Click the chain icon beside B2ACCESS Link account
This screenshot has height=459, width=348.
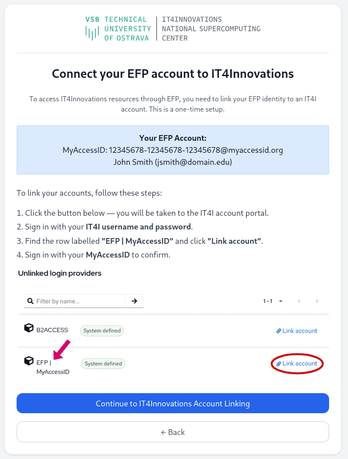[x=279, y=331]
